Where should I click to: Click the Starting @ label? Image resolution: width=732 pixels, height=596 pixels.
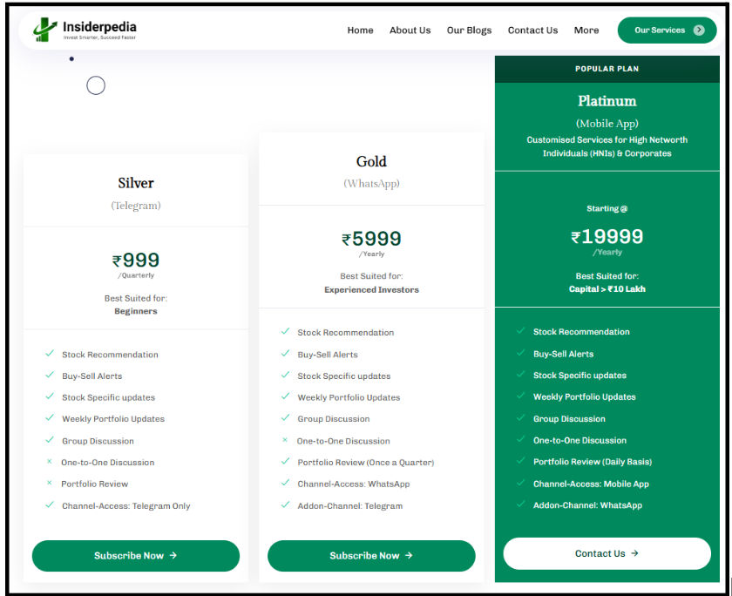point(607,208)
